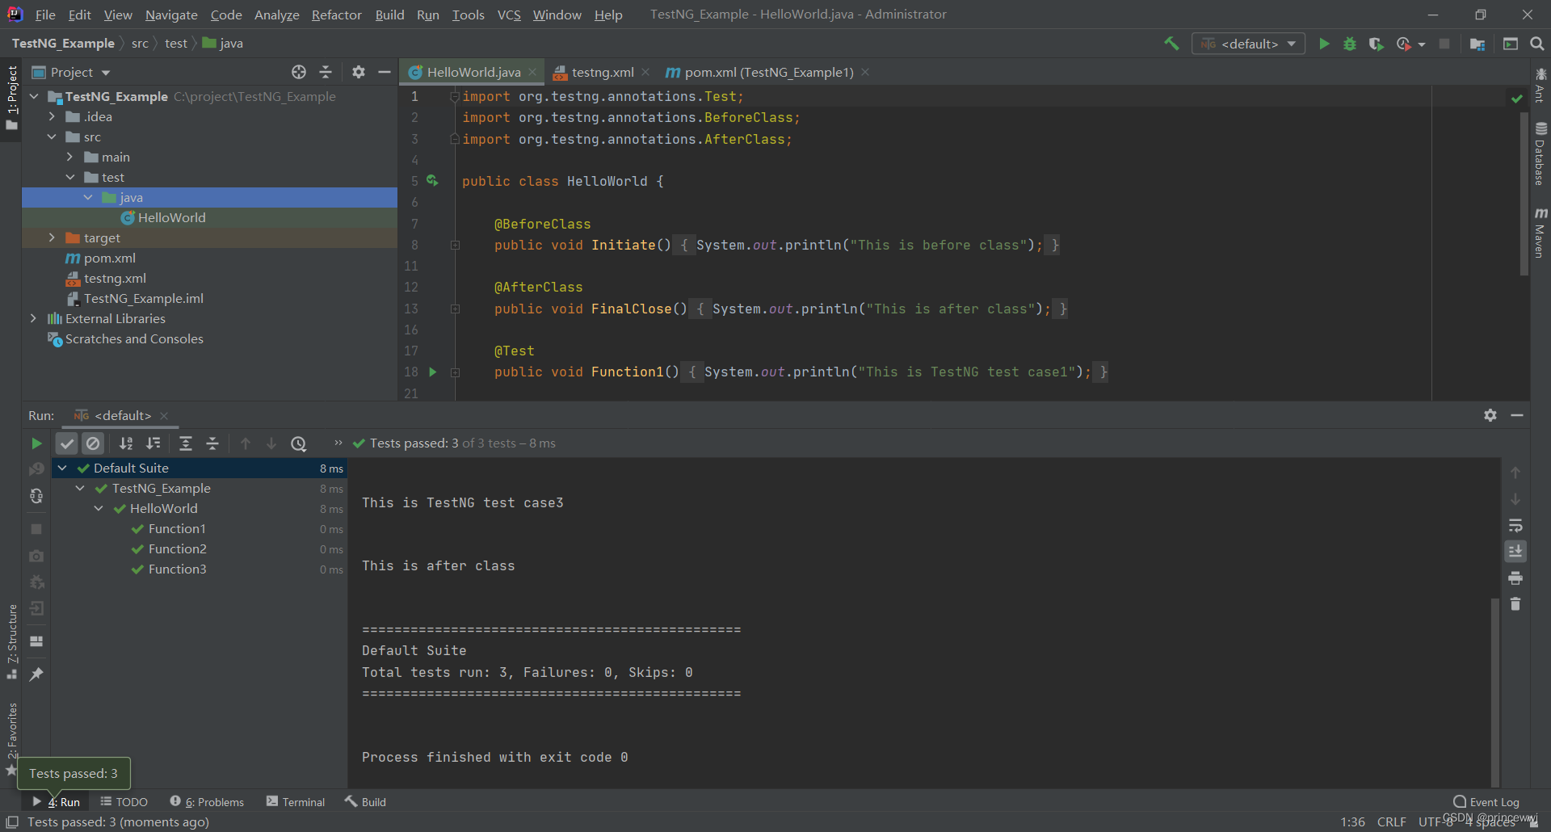Open the Terminal tool tab

coord(296,802)
